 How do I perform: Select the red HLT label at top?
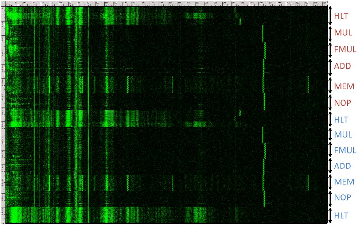[341, 16]
